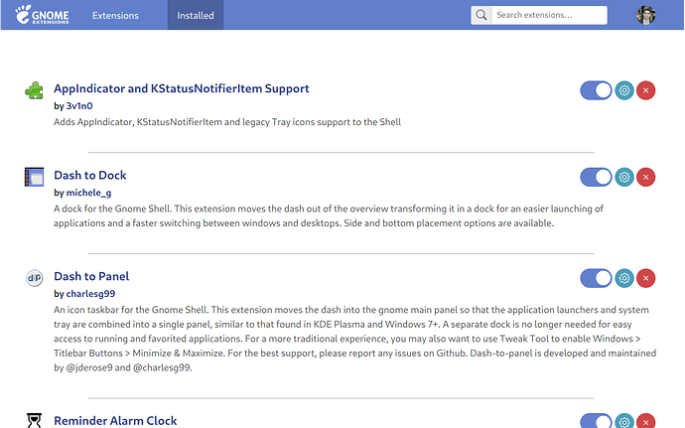Open Dash to Dock settings gear

click(624, 177)
